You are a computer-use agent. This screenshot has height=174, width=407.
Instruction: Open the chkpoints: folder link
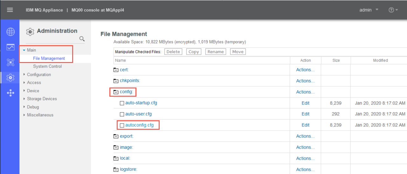click(x=130, y=81)
